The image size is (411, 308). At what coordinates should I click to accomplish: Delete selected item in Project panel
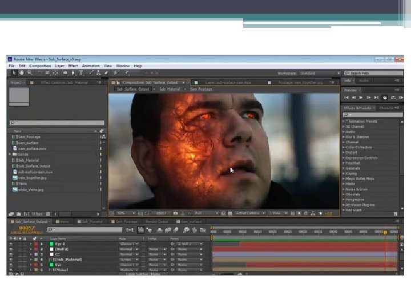pos(48,214)
